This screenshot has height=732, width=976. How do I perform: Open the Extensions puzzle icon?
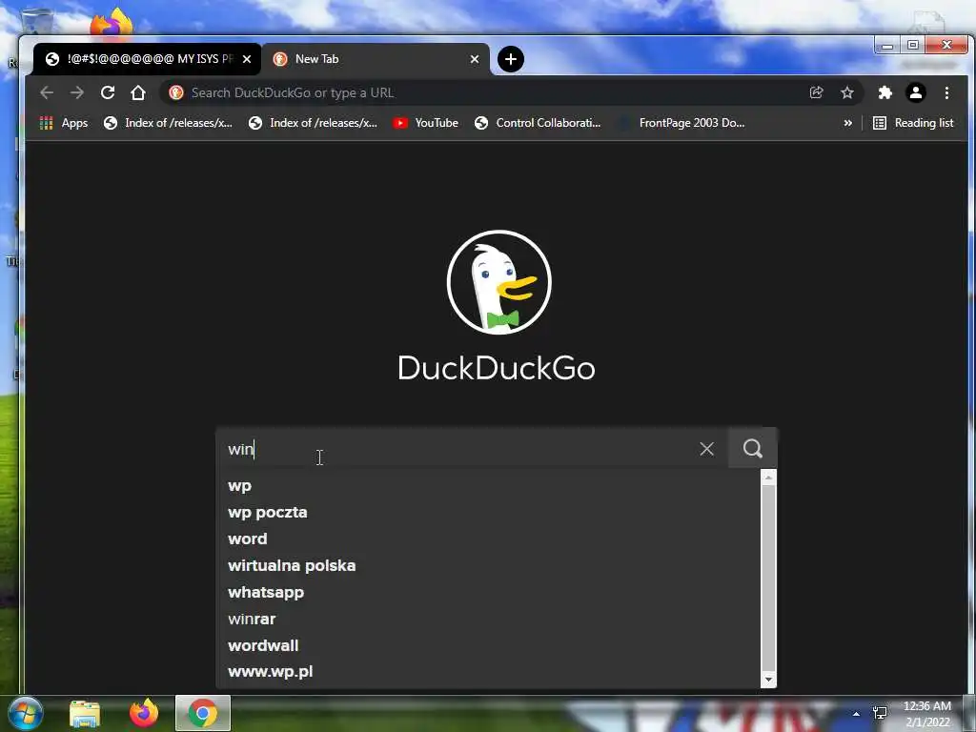(885, 92)
